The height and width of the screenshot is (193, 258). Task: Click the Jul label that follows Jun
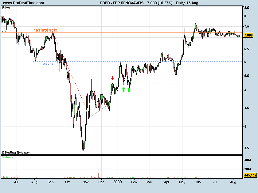[x=215, y=182]
